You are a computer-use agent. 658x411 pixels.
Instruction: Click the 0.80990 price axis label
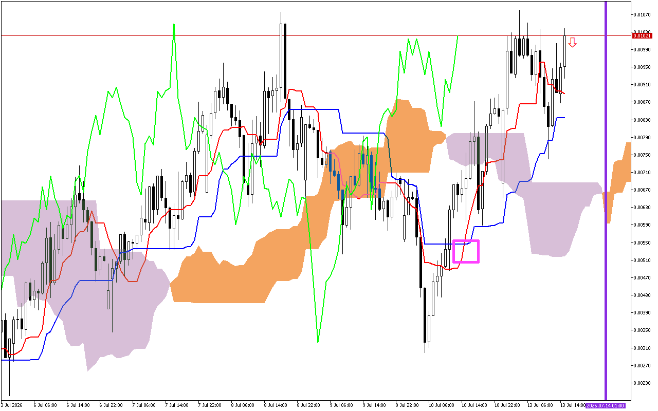click(x=642, y=49)
